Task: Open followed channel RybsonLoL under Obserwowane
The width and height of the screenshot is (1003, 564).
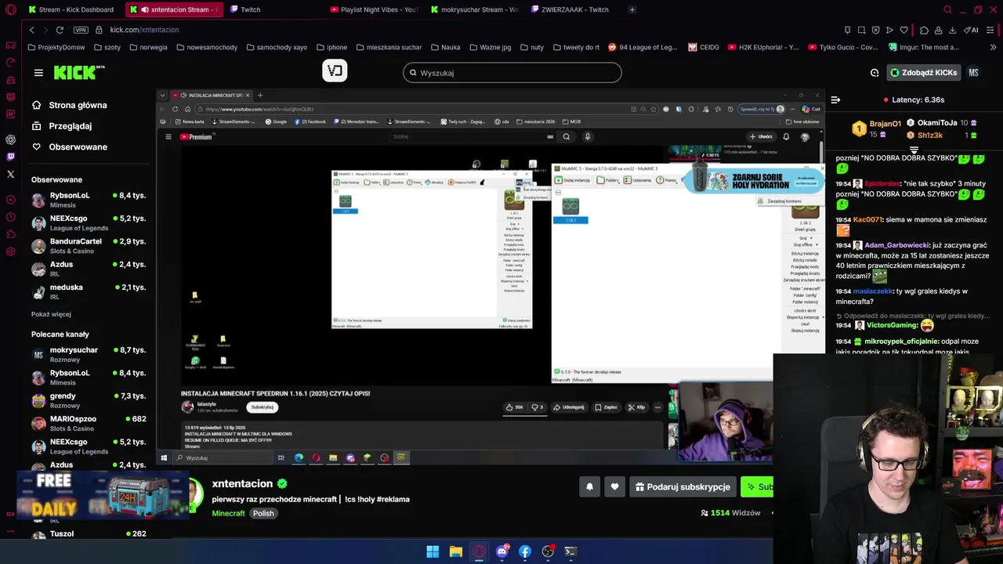Action: click(89, 200)
